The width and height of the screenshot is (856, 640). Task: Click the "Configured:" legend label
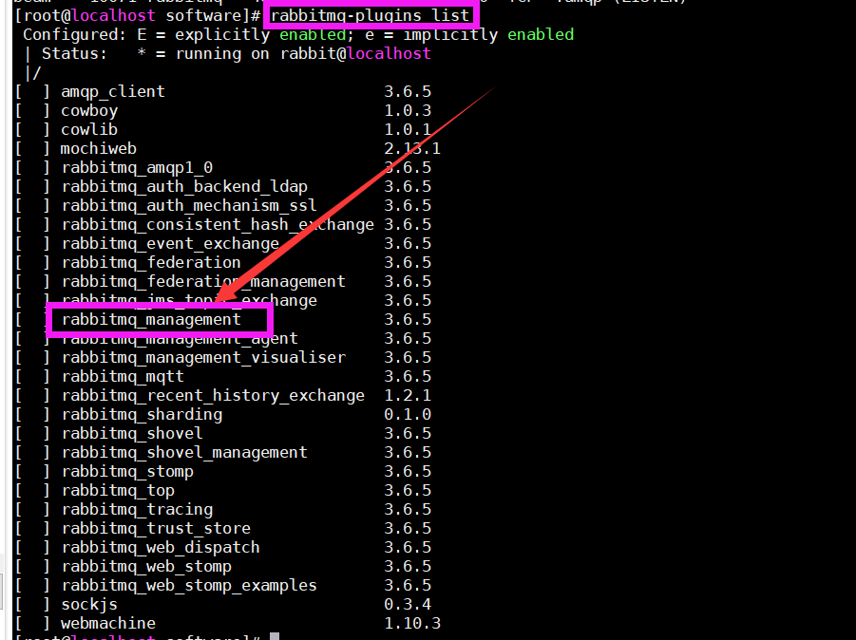[x=74, y=34]
